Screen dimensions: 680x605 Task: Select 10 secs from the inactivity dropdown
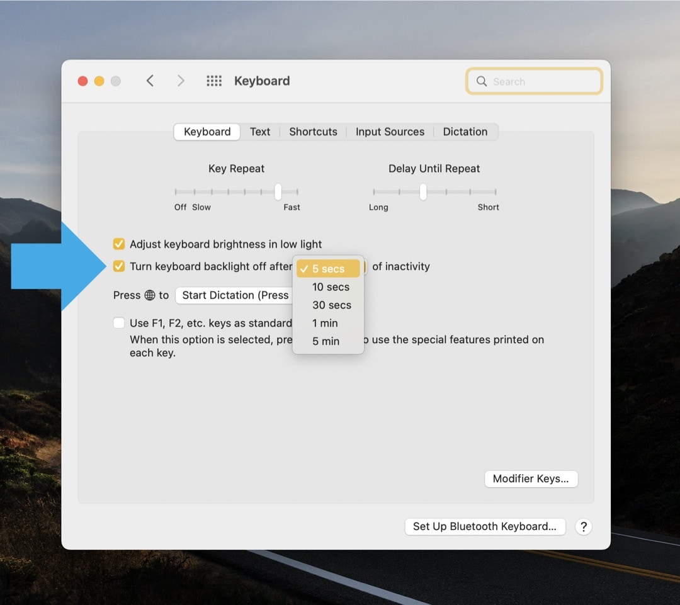[330, 286]
